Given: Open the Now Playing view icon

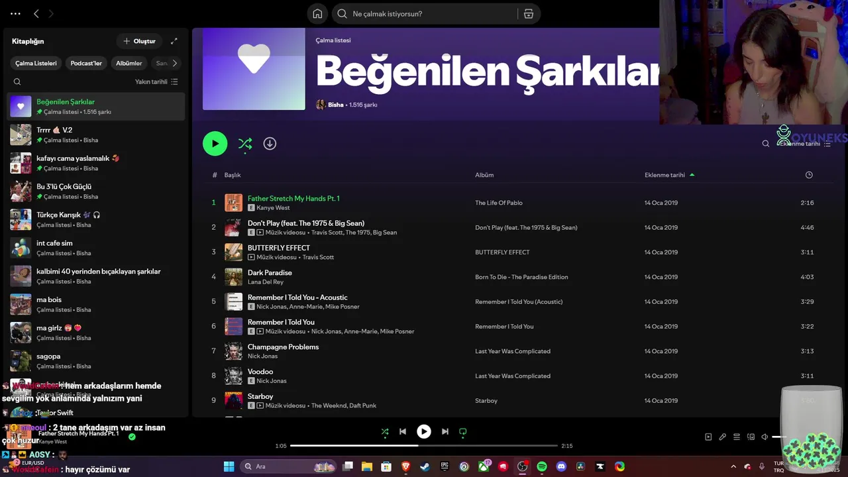Looking at the screenshot, I should coord(708,437).
